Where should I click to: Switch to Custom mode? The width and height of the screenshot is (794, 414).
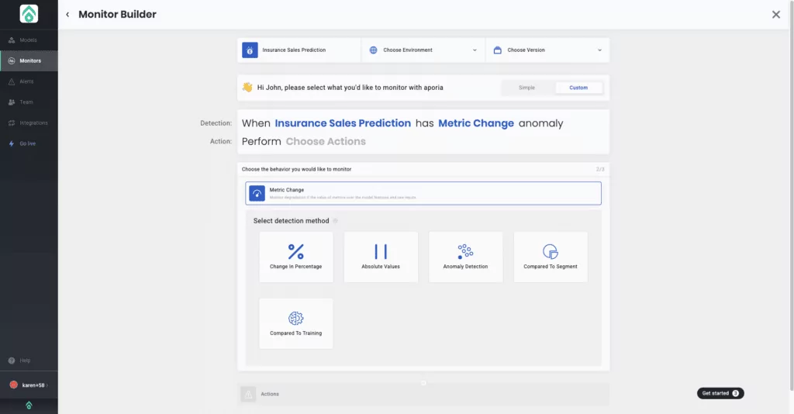[578, 88]
